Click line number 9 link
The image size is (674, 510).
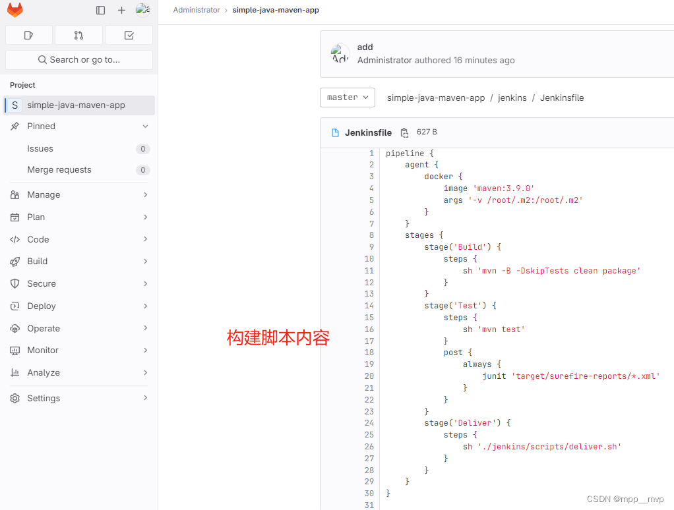point(371,247)
